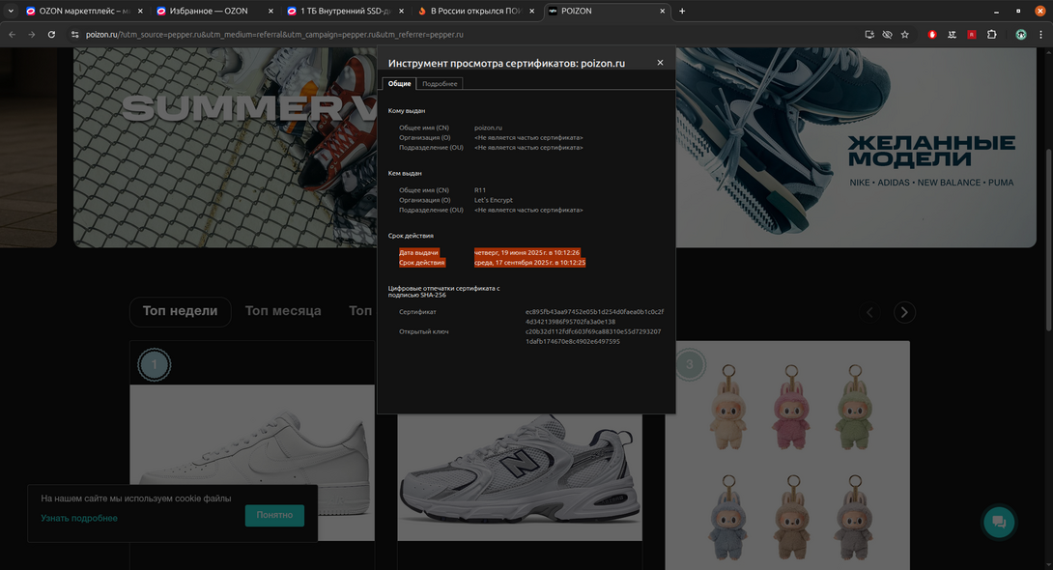Click the expiry date среда, 17 сентября 2025
This screenshot has height=570, width=1053.
click(529, 263)
